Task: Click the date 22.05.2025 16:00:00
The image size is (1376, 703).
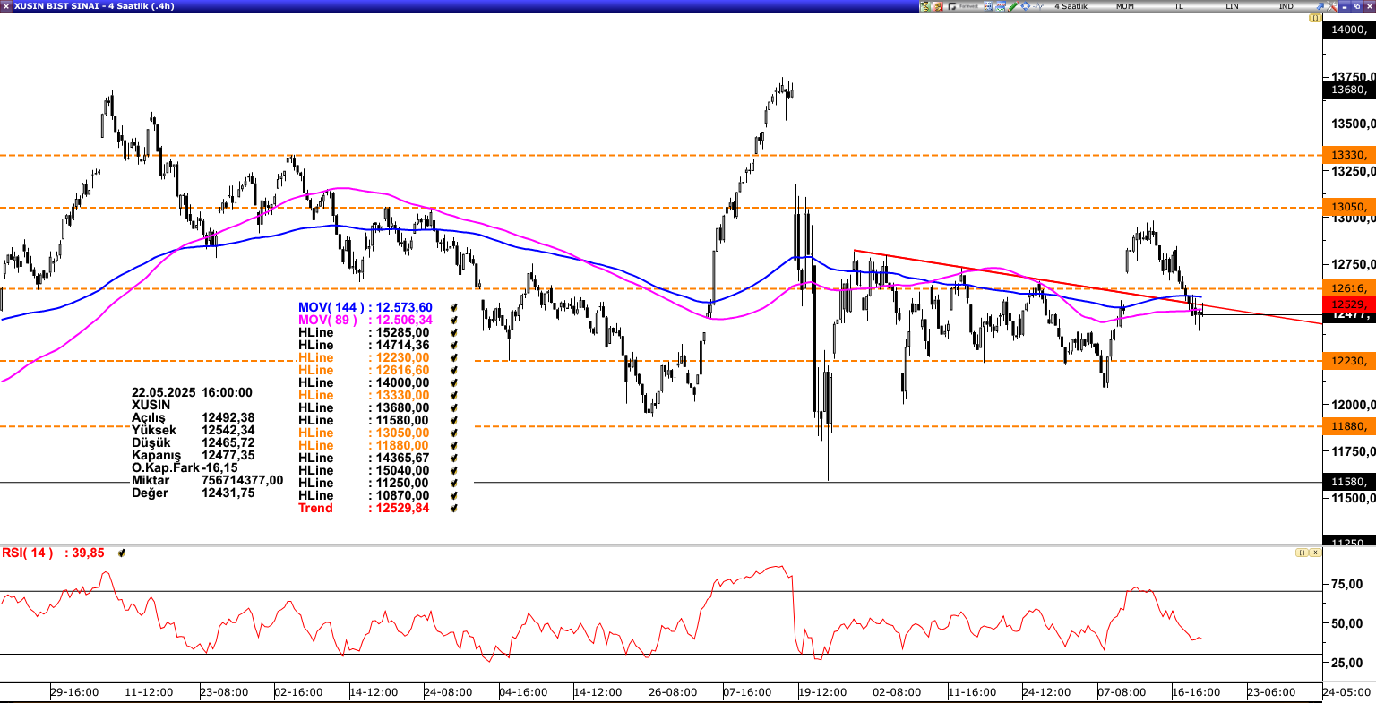Action: 192,392
